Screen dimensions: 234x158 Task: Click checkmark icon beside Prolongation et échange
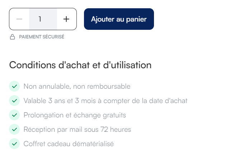[14, 115]
